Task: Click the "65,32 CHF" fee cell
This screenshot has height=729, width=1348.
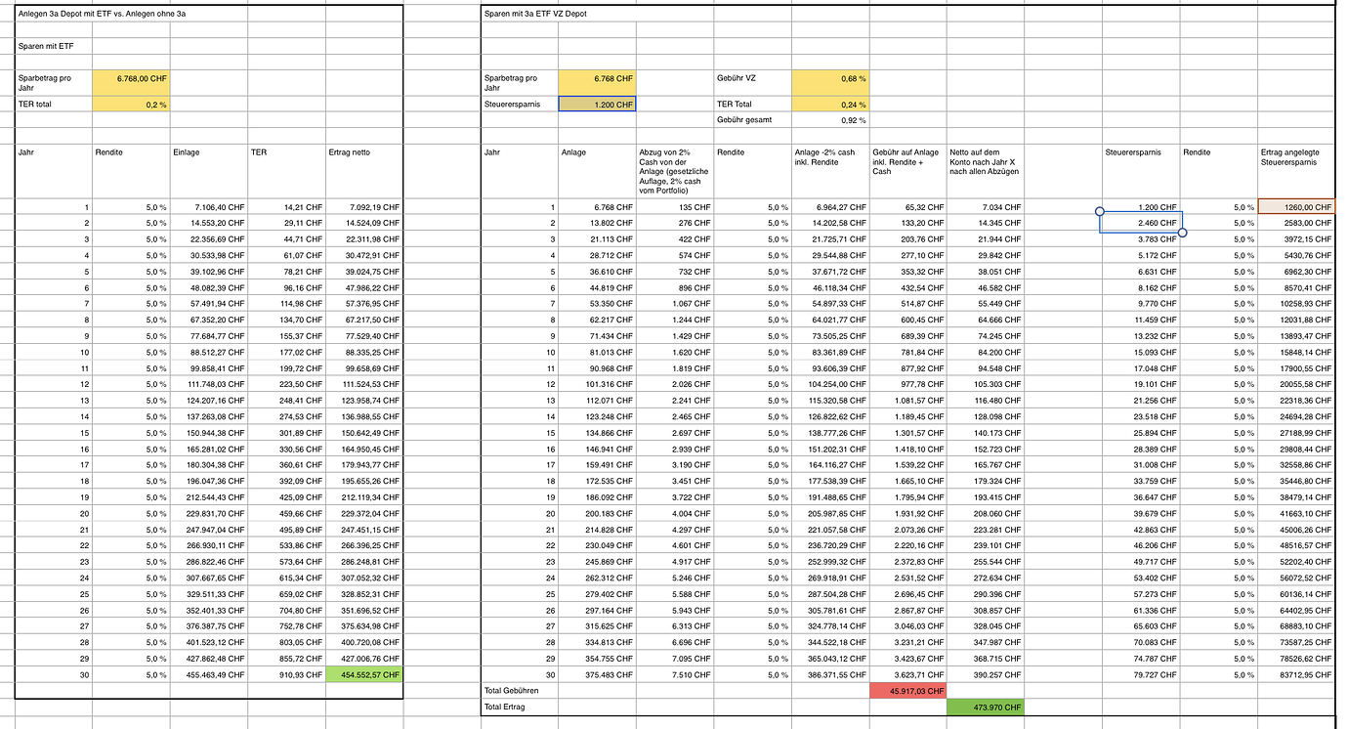Action: (908, 207)
